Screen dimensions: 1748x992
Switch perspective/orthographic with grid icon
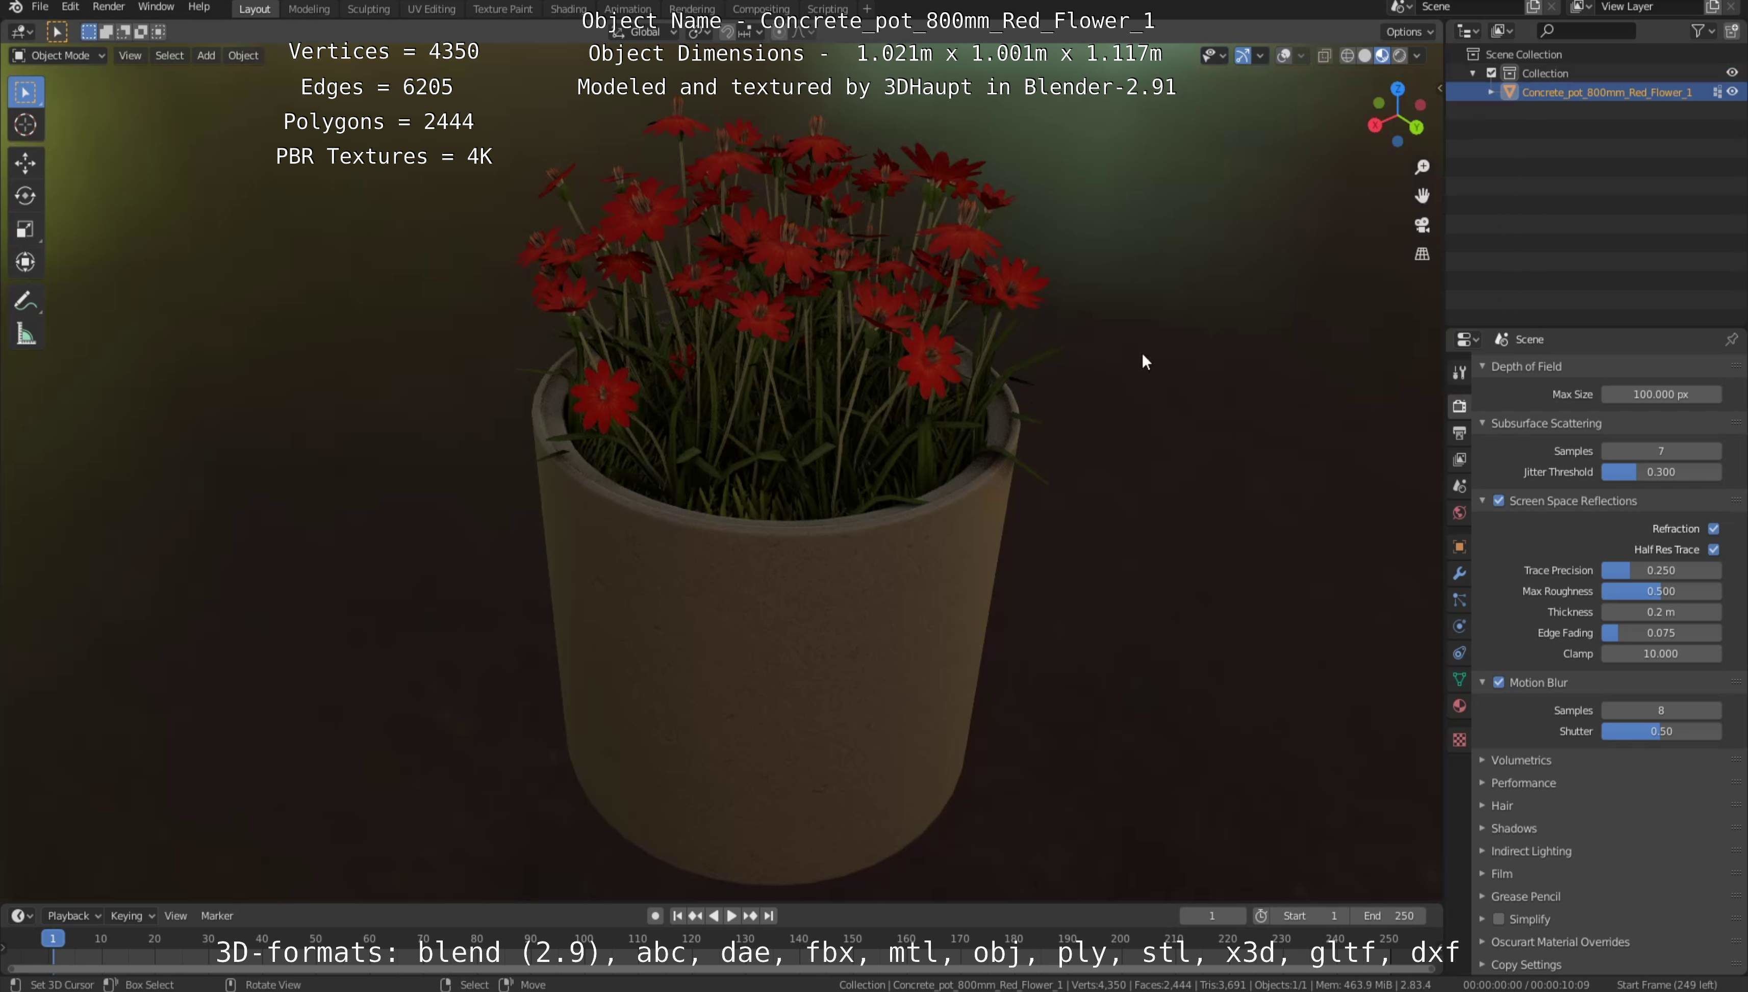click(x=1422, y=254)
